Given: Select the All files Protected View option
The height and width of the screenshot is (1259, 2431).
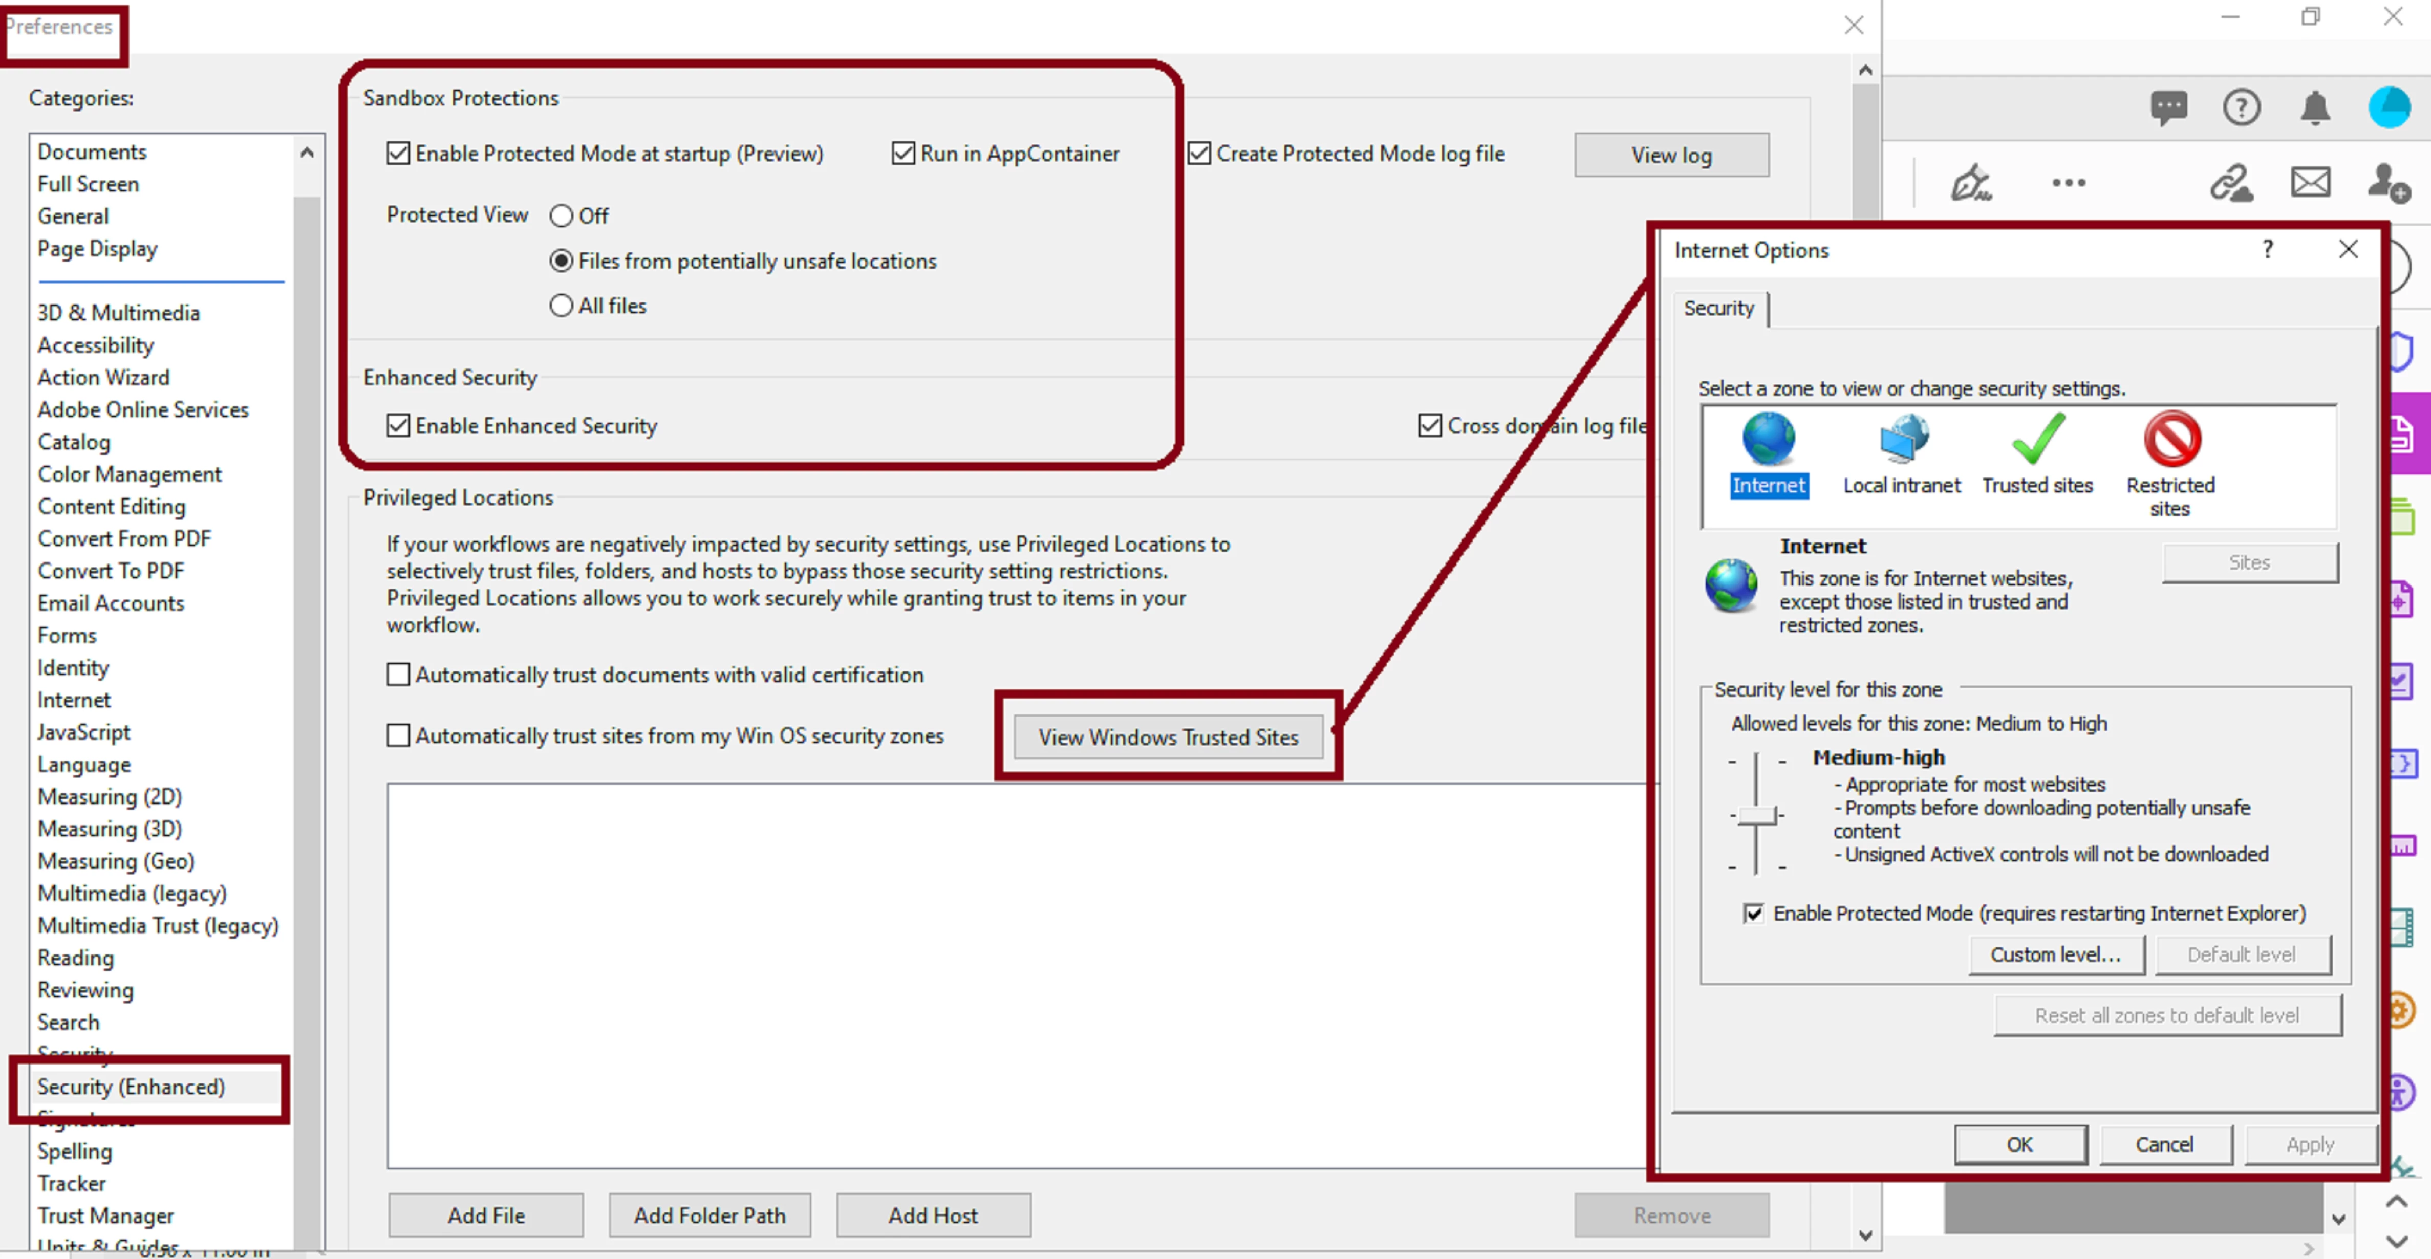Looking at the screenshot, I should (562, 306).
